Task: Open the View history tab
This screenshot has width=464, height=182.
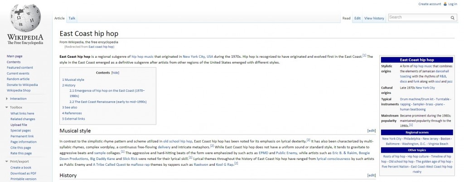Action: pos(374,19)
